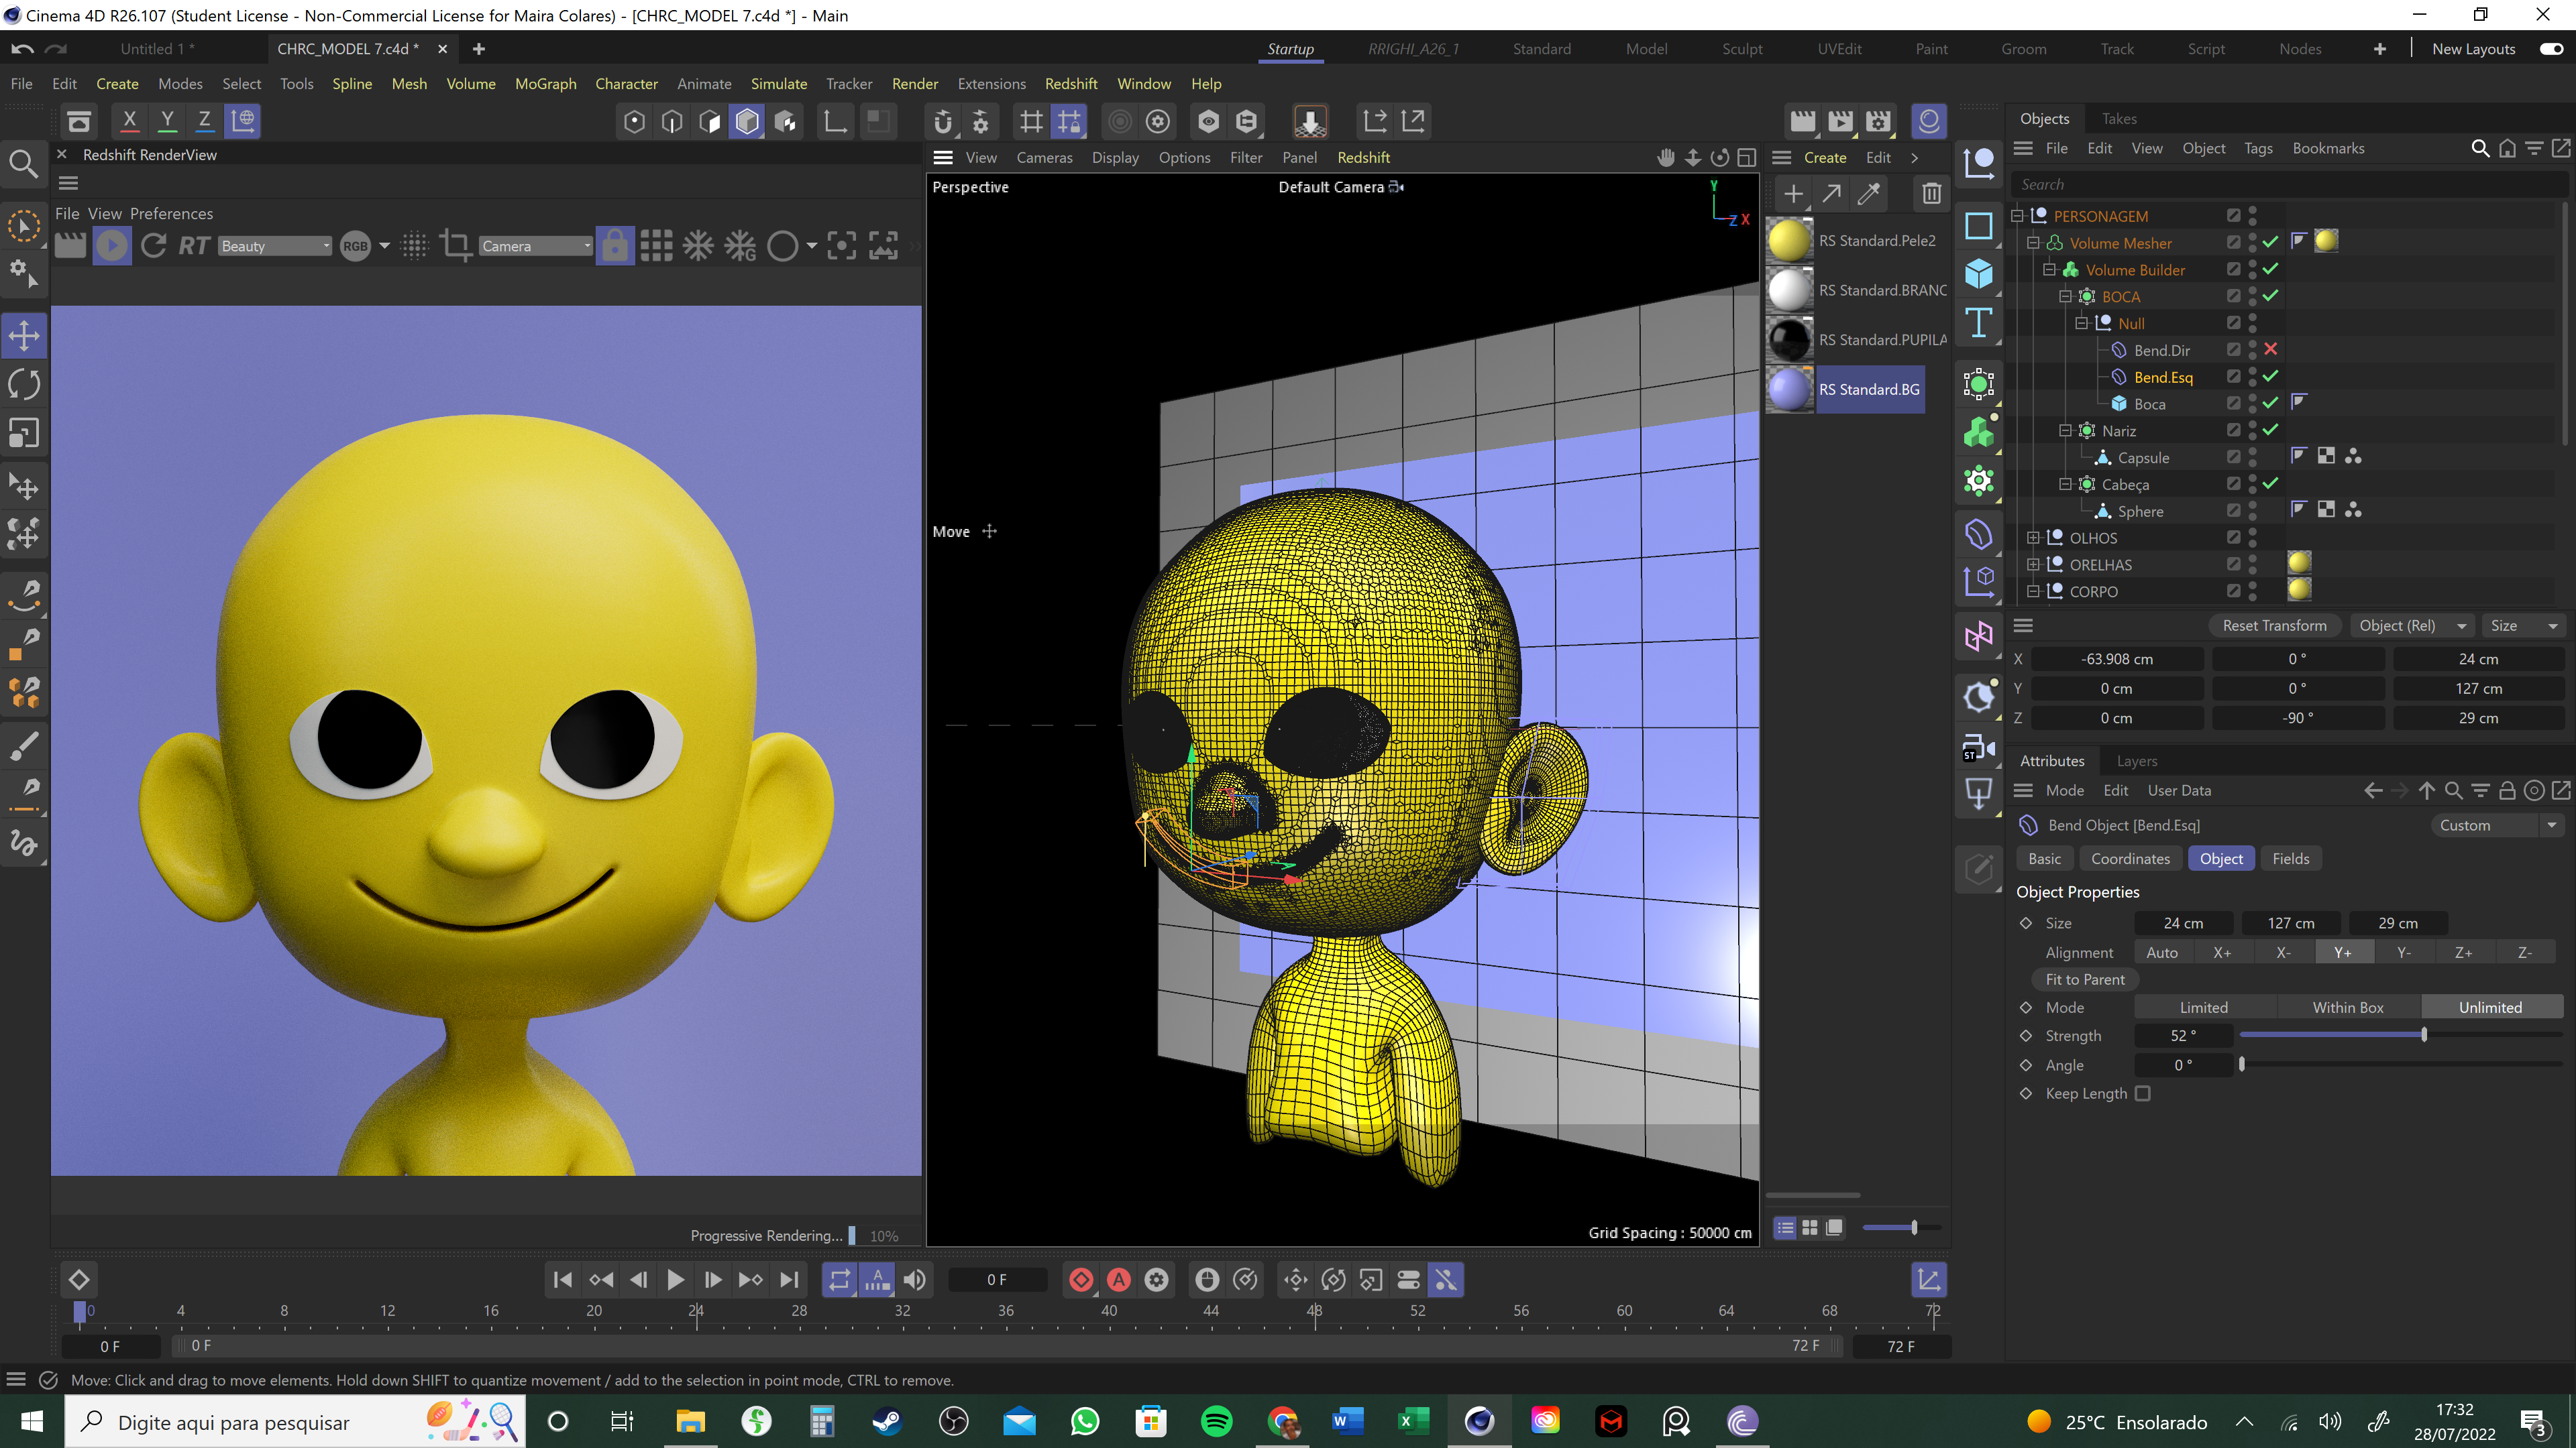The height and width of the screenshot is (1448, 2576).
Task: Expand the OLHOS object group
Action: [x=2033, y=538]
